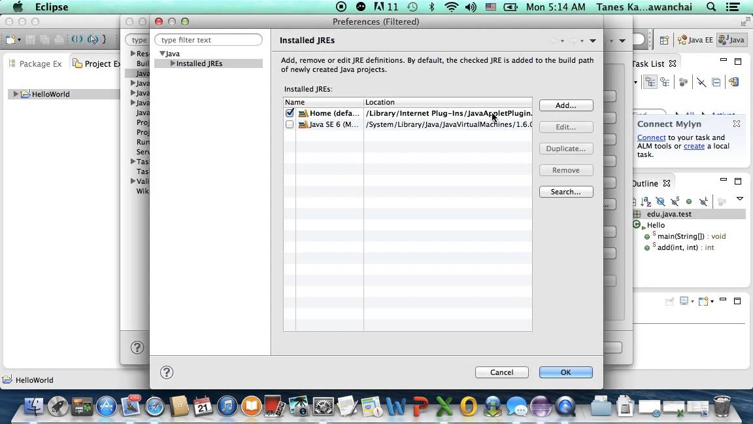Open Safari from the Dock
The height and width of the screenshot is (424, 753).
155,407
